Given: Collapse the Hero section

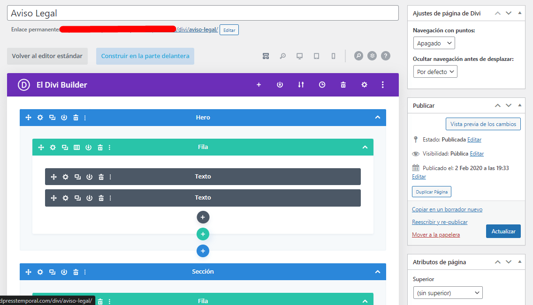Looking at the screenshot, I should coord(378,118).
